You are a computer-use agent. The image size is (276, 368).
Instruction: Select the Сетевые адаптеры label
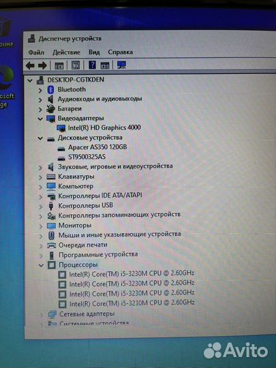click(87, 313)
